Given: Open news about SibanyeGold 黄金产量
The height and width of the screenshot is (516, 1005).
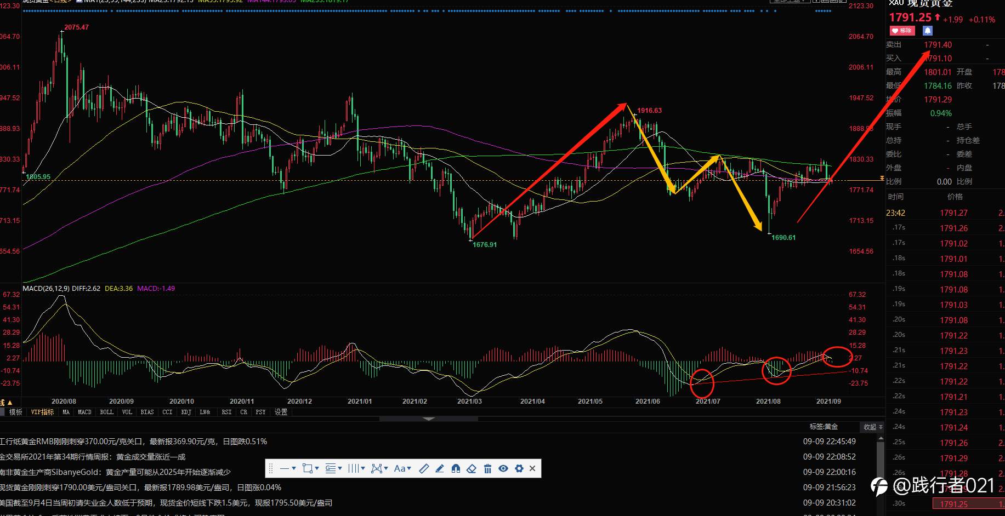Looking at the screenshot, I should tap(115, 472).
